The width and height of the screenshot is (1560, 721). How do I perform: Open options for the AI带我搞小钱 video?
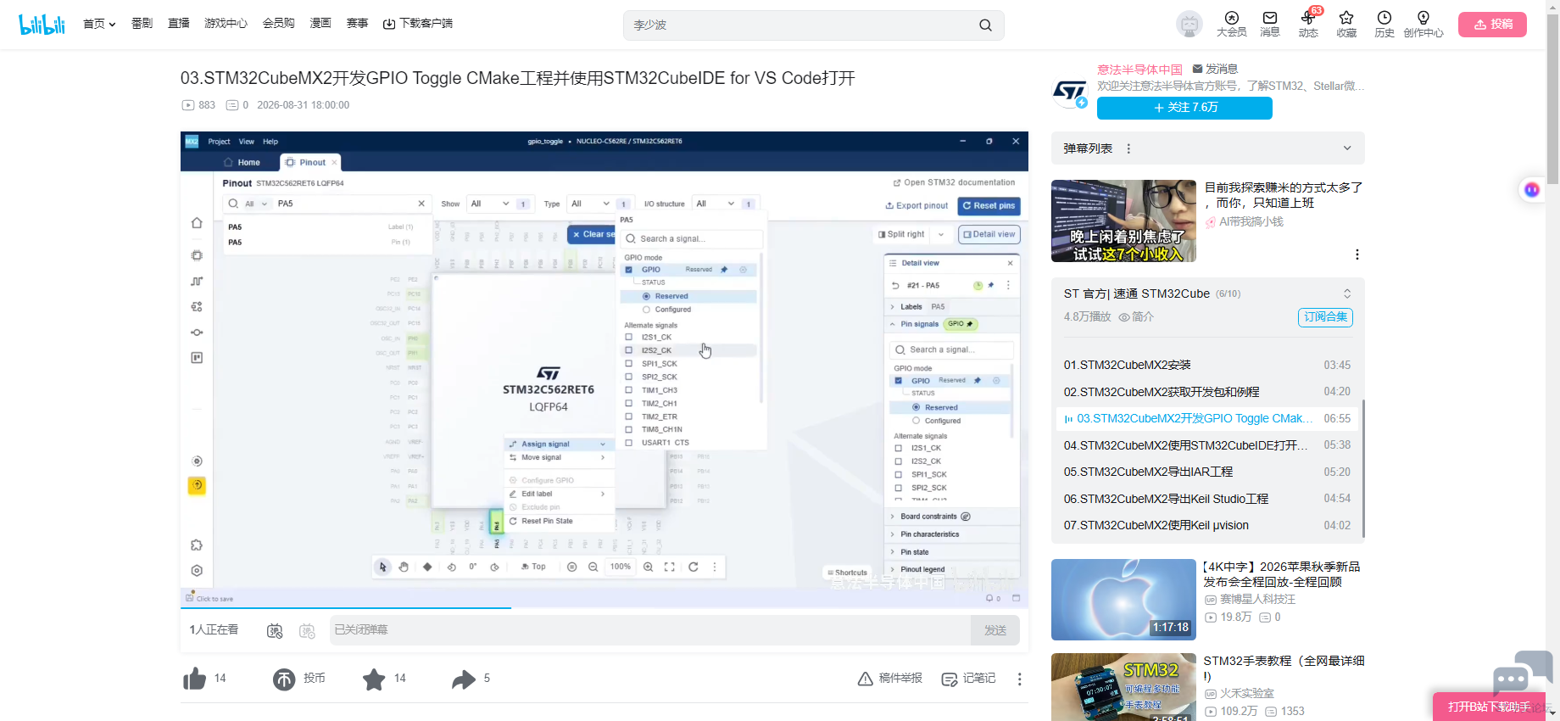click(x=1357, y=254)
